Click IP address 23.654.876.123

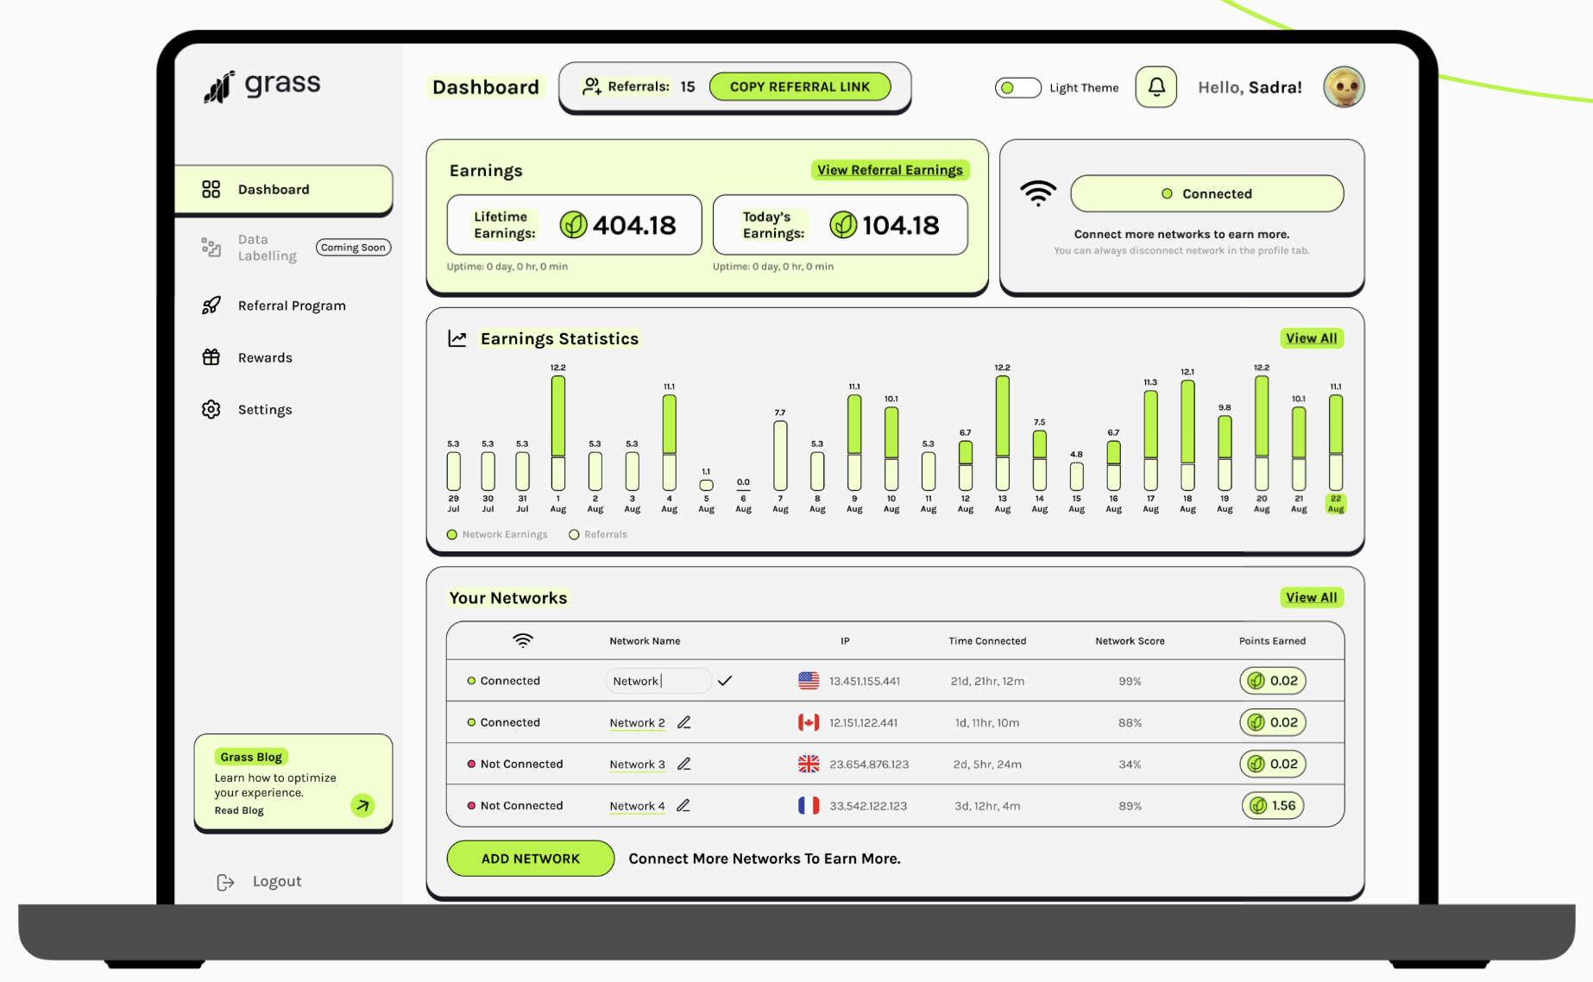(869, 765)
